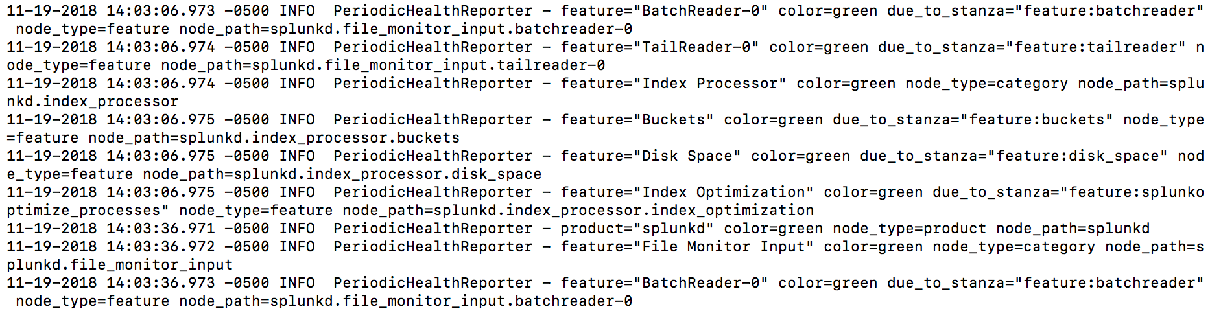
Task: Click due_to_stanza="feature:disk_space" text
Action: pyautogui.click(x=1014, y=156)
